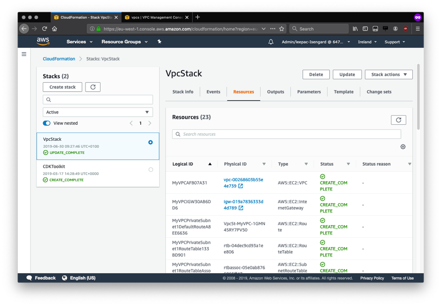Screen dimensions: 441x305
Task: Bookmark this page with the star icon
Action: [281, 29]
